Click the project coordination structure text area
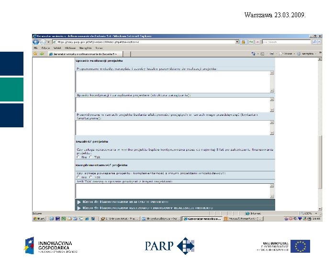Image resolution: width=335 pixels, height=258 pixels. point(173,105)
